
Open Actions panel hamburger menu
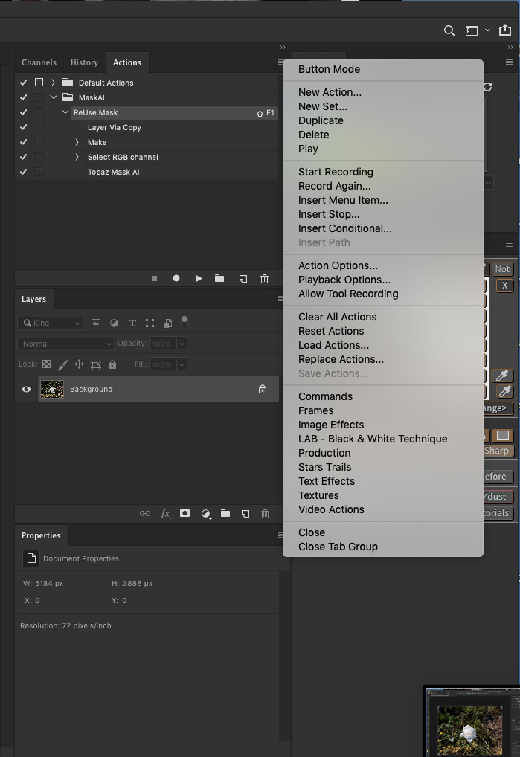point(280,62)
